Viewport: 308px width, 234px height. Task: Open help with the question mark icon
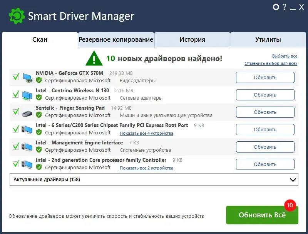[x=285, y=7]
